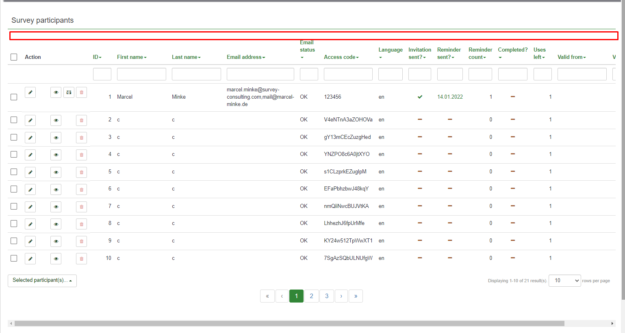Click the eye icon for participant 10
The image size is (625, 333).
click(x=56, y=259)
